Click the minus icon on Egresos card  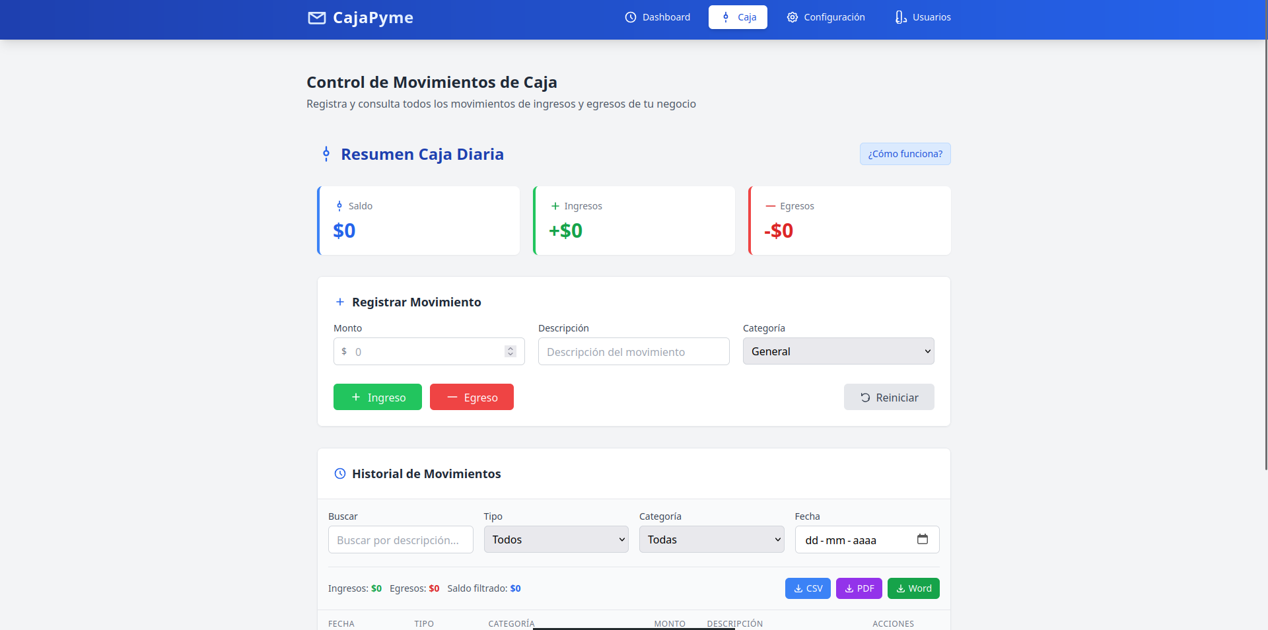tap(771, 206)
